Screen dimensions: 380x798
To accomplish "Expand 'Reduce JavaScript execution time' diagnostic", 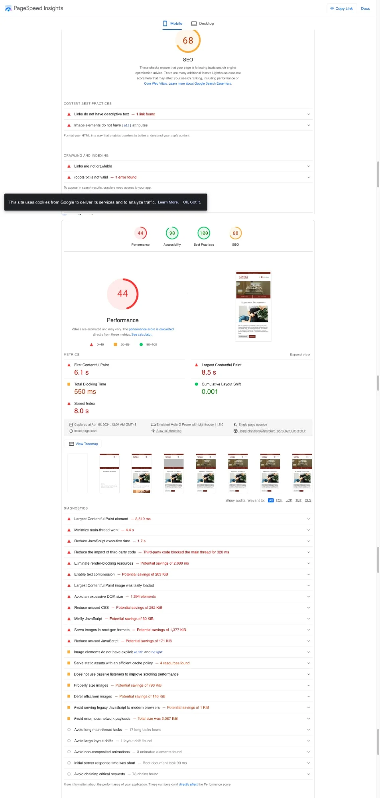I will tap(188, 541).
